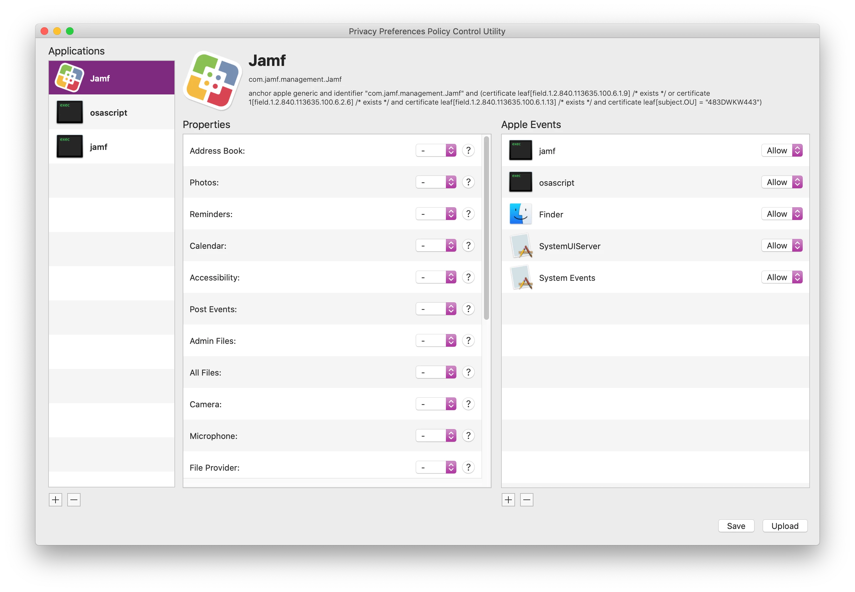This screenshot has width=855, height=592.
Task: Click the Applications section heading
Action: pos(76,51)
